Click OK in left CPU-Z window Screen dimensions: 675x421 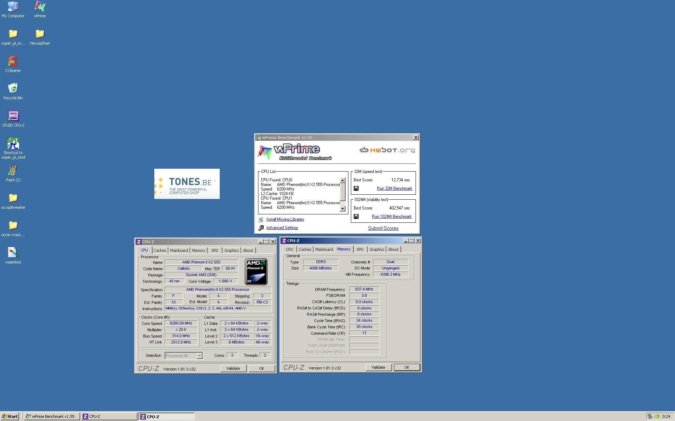pos(262,368)
